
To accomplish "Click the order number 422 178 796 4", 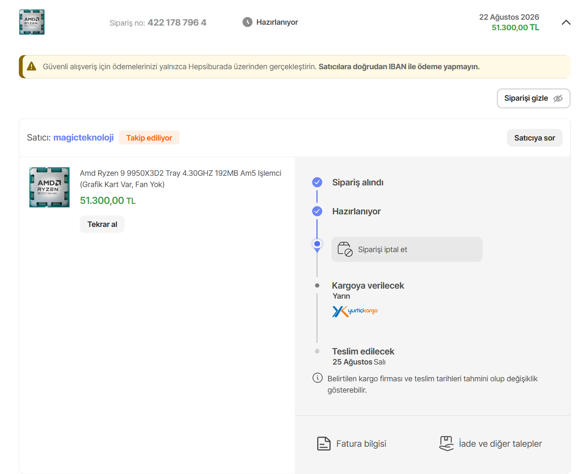I will 177,23.
